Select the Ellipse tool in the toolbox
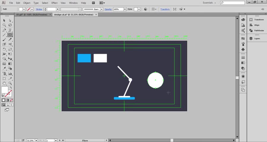The height and width of the screenshot is (142, 267). [x=10, y=35]
